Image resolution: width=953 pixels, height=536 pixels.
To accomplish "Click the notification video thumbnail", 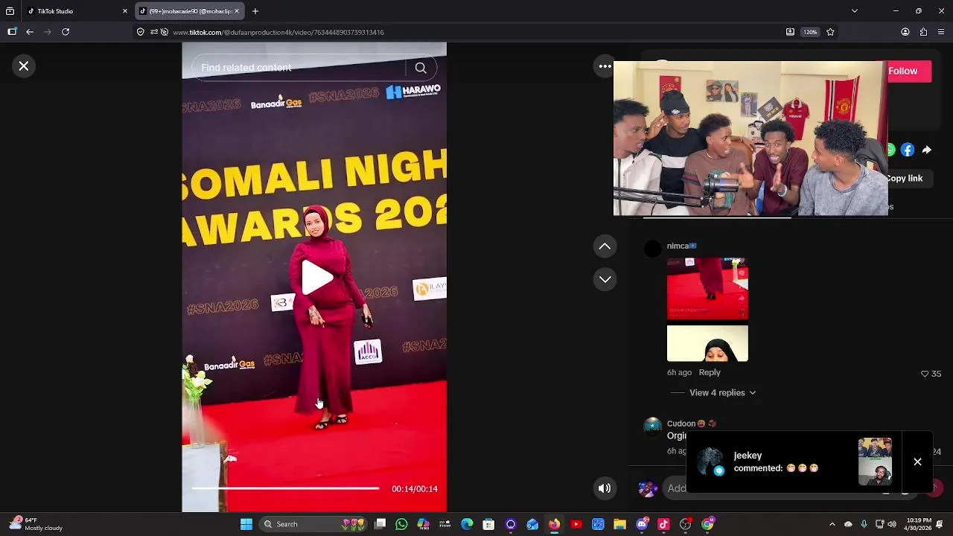I will pyautogui.click(x=875, y=462).
